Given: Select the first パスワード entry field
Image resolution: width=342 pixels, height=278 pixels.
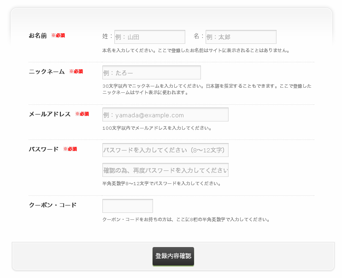Looking at the screenshot, I should [x=165, y=150].
